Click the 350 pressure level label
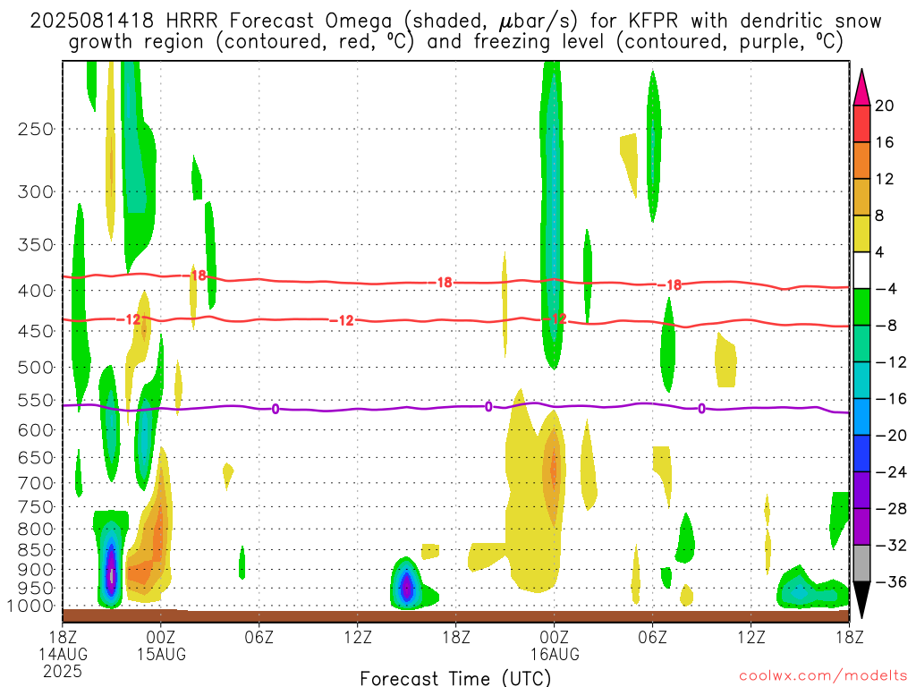 pyautogui.click(x=36, y=245)
